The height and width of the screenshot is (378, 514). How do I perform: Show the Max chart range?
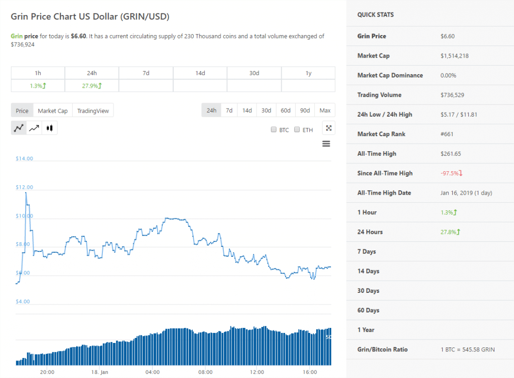coord(325,110)
